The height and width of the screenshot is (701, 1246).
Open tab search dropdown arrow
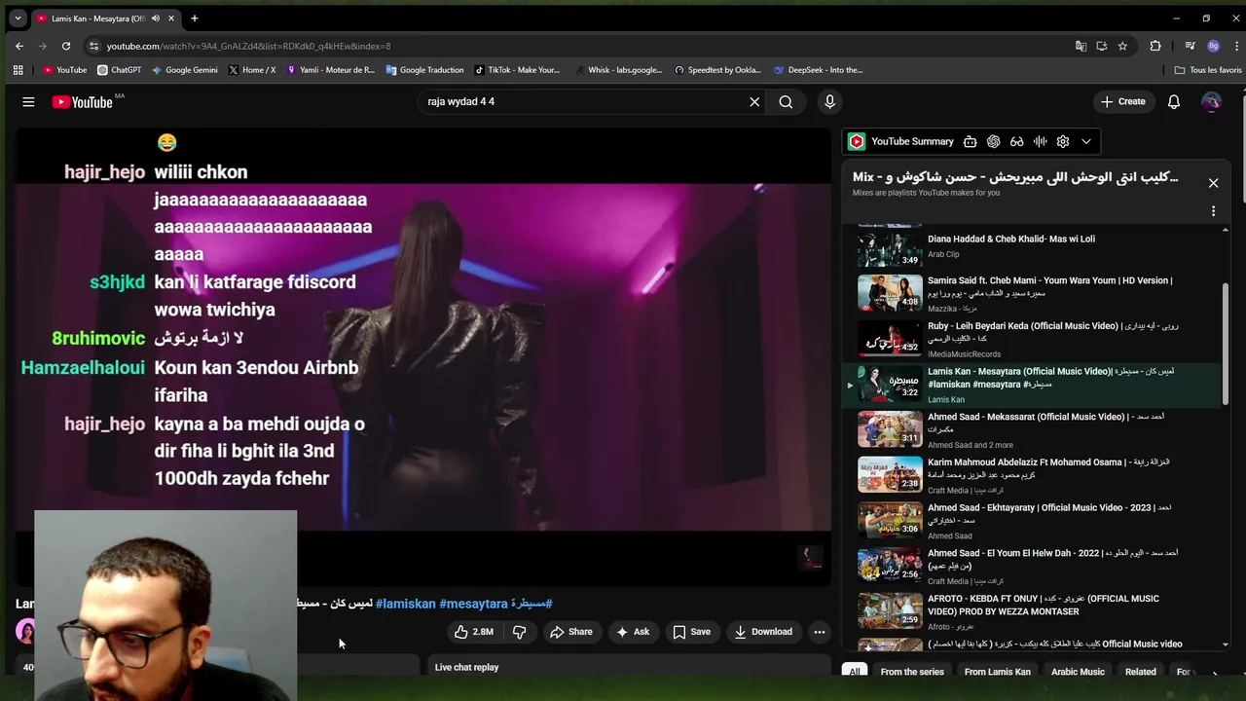pyautogui.click(x=18, y=18)
